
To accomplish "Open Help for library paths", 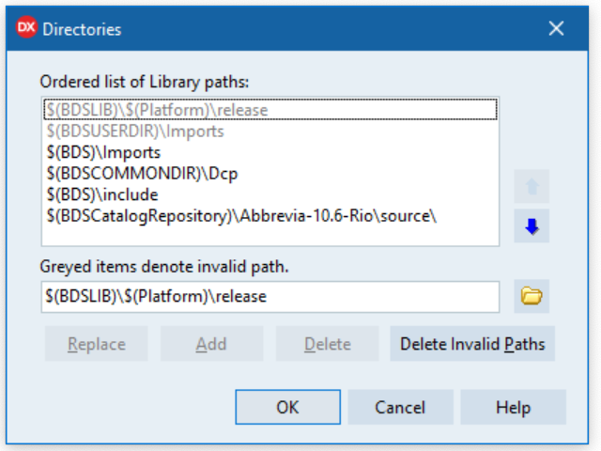I will [514, 408].
